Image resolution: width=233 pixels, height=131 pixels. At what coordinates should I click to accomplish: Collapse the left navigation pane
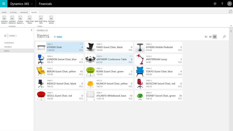click(32, 30)
